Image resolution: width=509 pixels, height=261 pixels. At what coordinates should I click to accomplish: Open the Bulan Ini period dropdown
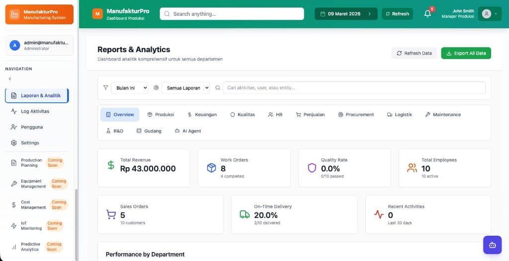129,88
